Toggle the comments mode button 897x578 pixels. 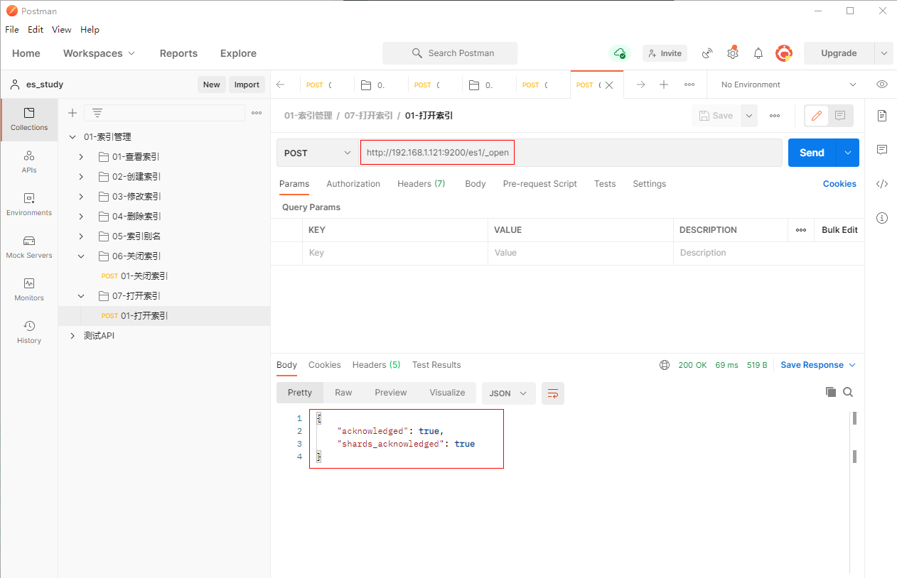[x=840, y=116]
